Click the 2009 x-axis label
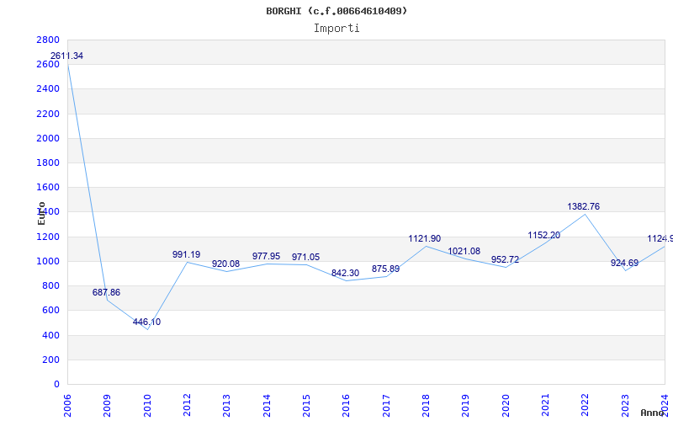The height and width of the screenshot is (421, 673). (x=108, y=406)
